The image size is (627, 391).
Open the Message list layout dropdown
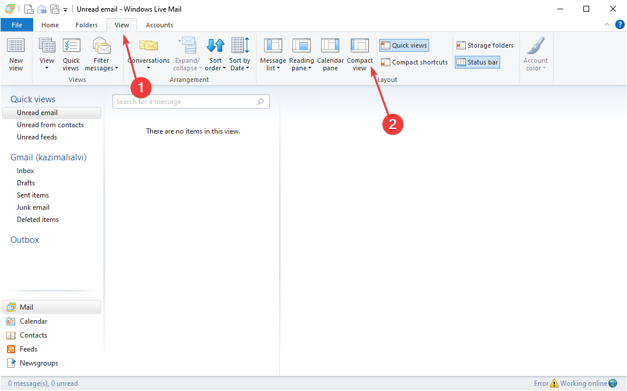[273, 55]
